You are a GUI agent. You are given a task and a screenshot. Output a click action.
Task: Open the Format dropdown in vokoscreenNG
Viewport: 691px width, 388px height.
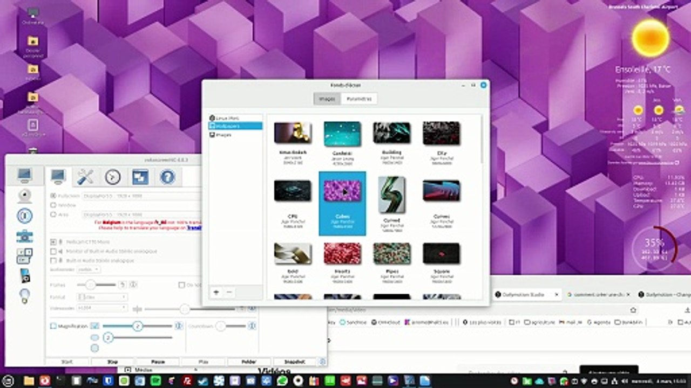point(102,297)
